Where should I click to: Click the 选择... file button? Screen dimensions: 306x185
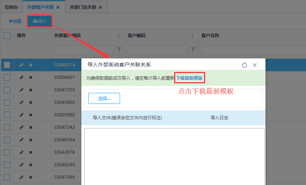104,98
